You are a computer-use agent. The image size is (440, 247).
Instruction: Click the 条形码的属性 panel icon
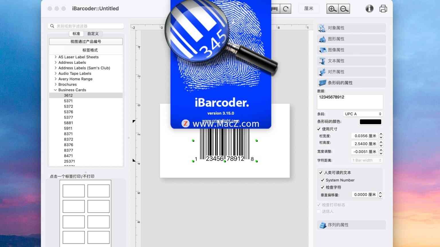[x=323, y=83]
